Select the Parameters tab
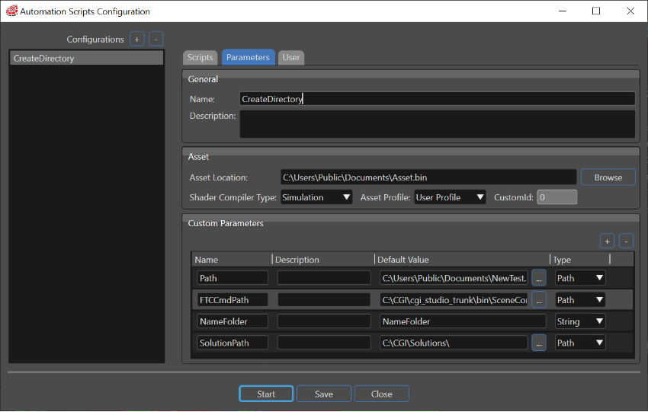Screen dimensions: 648x412 (248, 57)
